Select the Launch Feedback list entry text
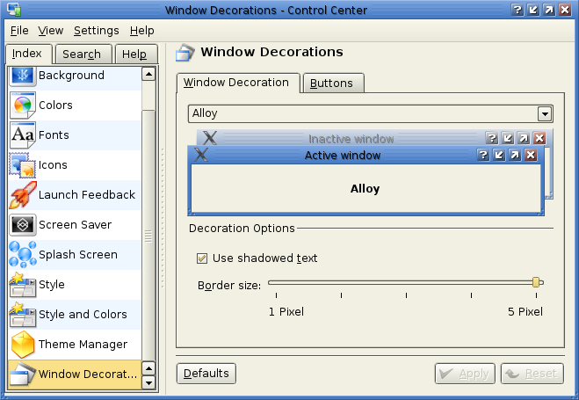579x400 pixels. pos(87,195)
